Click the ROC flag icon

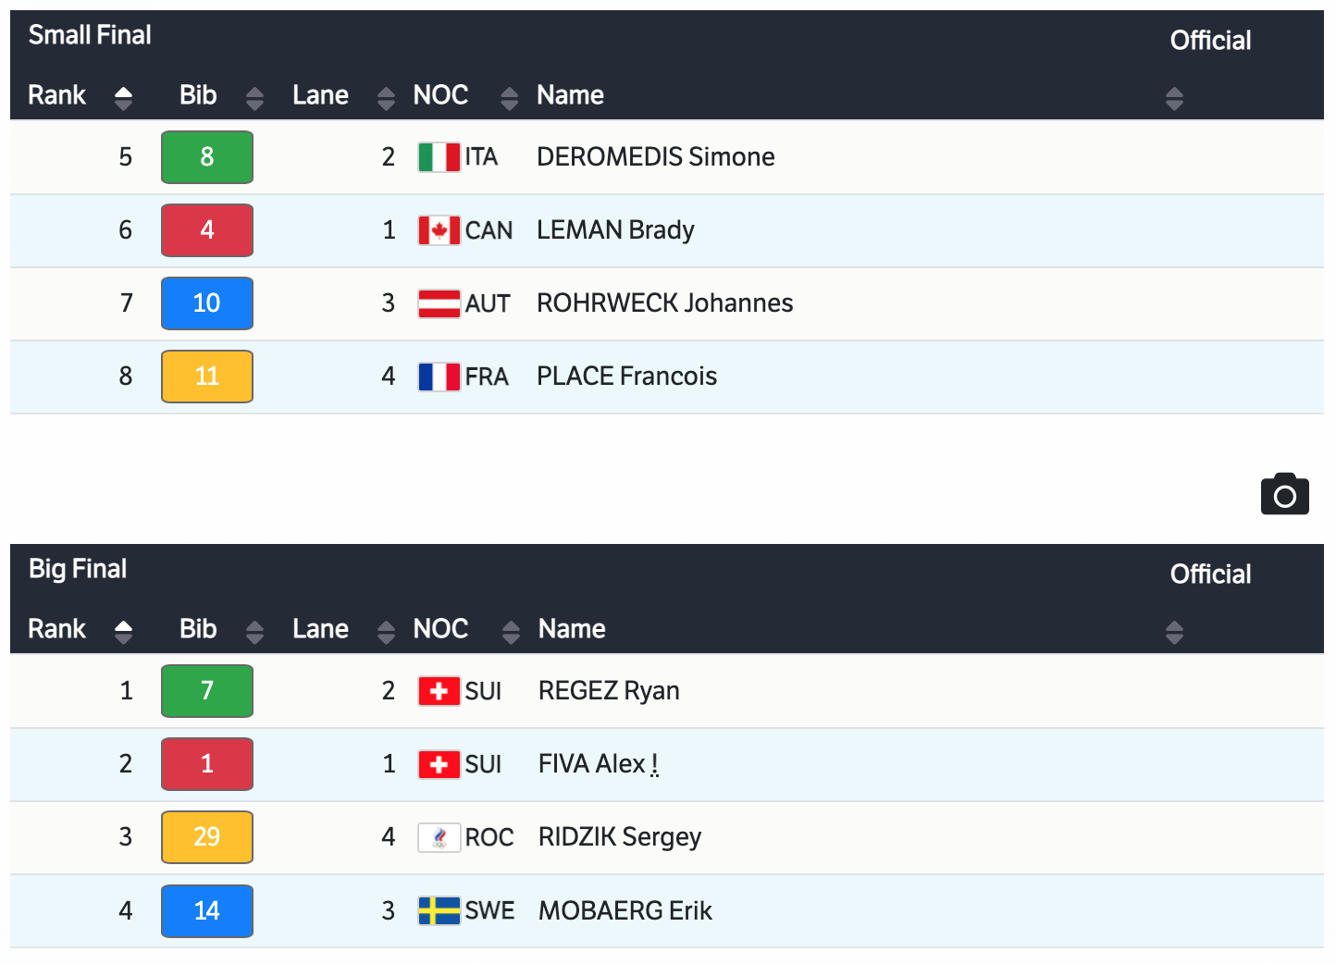tap(439, 837)
